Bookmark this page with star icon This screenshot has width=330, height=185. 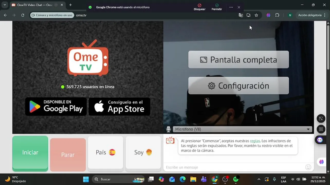tap(256, 15)
